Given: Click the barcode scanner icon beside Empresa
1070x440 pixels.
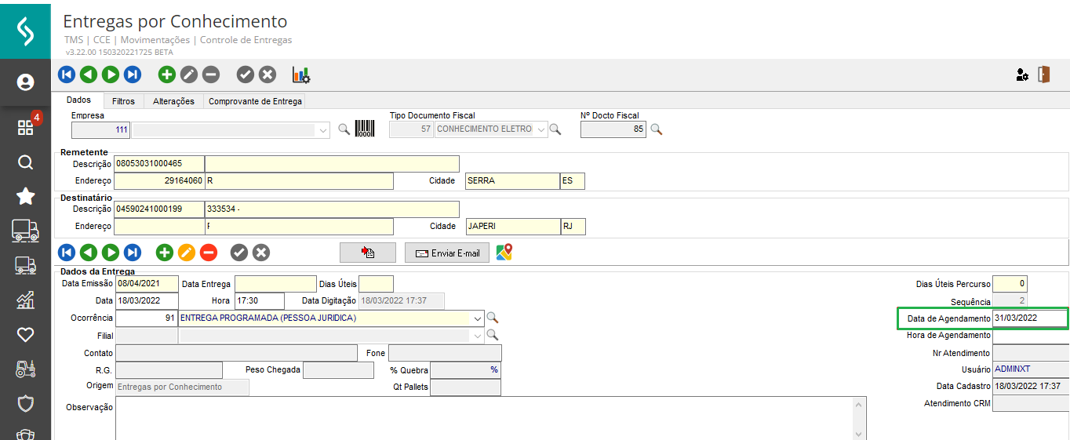Looking at the screenshot, I should tap(365, 129).
